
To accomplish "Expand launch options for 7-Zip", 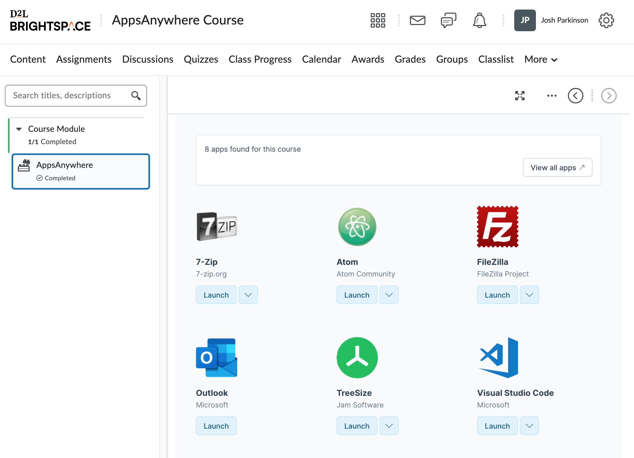I will pyautogui.click(x=248, y=295).
